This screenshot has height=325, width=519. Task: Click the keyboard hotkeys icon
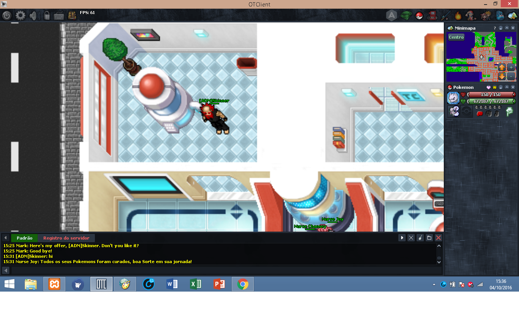(x=59, y=16)
